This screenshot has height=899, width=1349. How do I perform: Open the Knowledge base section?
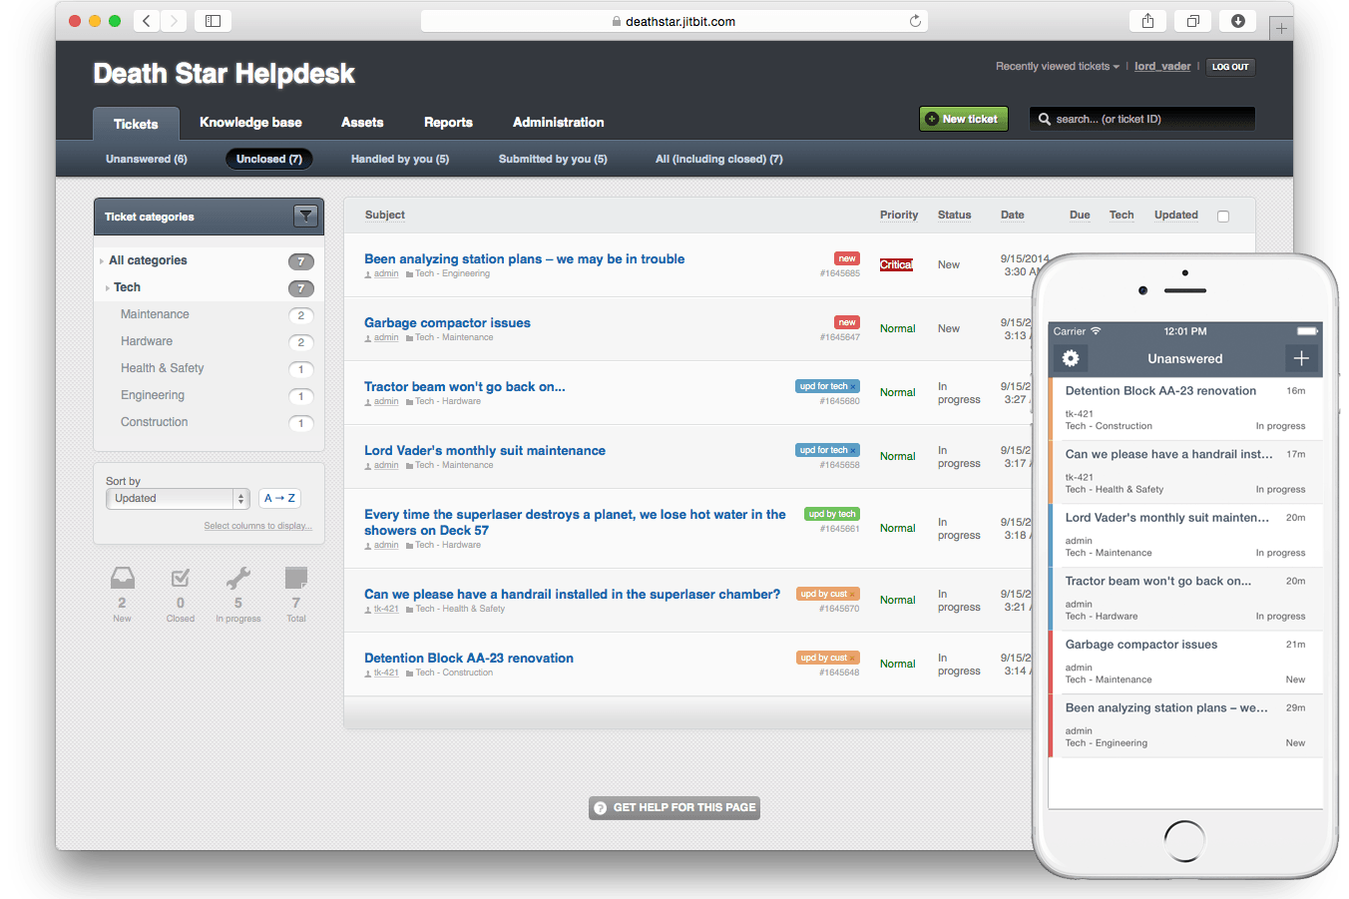(250, 122)
